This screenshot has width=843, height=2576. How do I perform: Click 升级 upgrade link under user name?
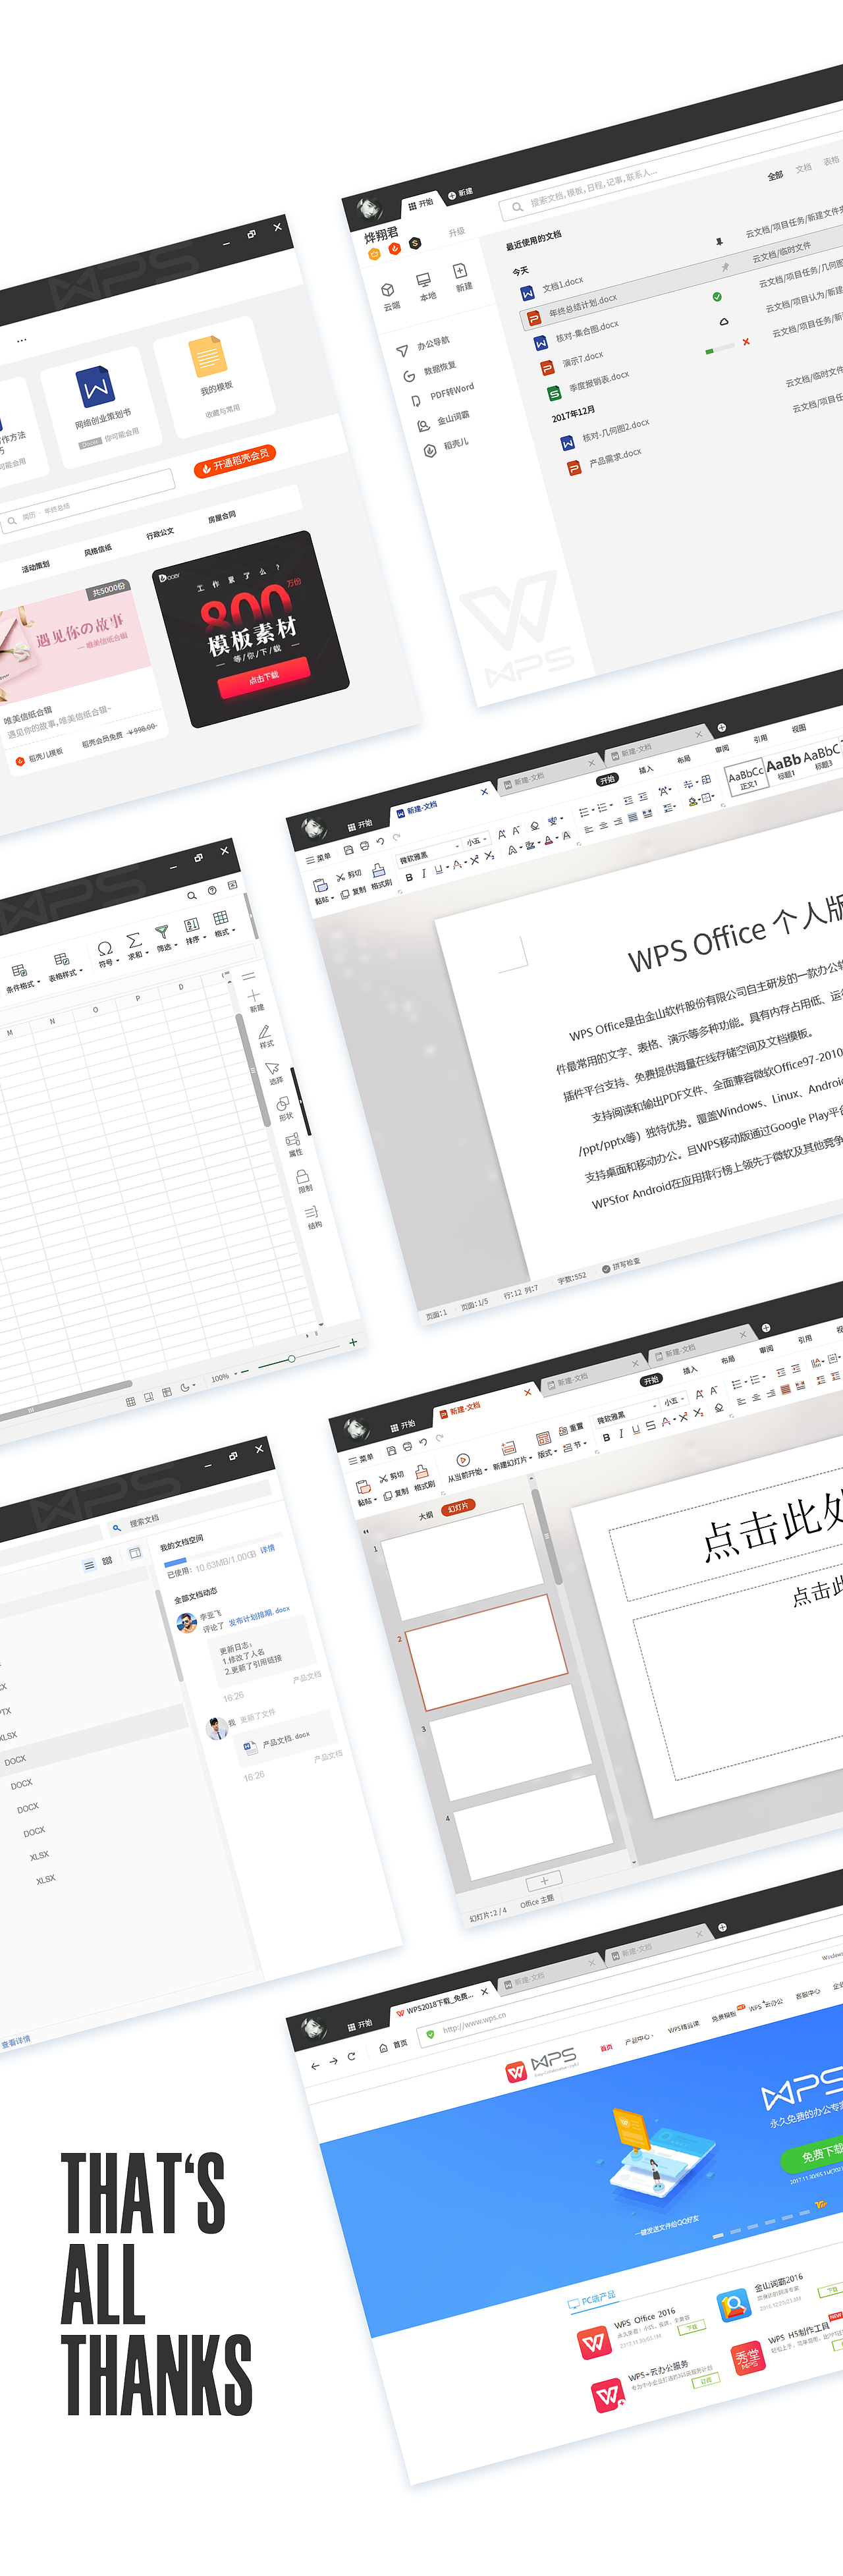(457, 231)
